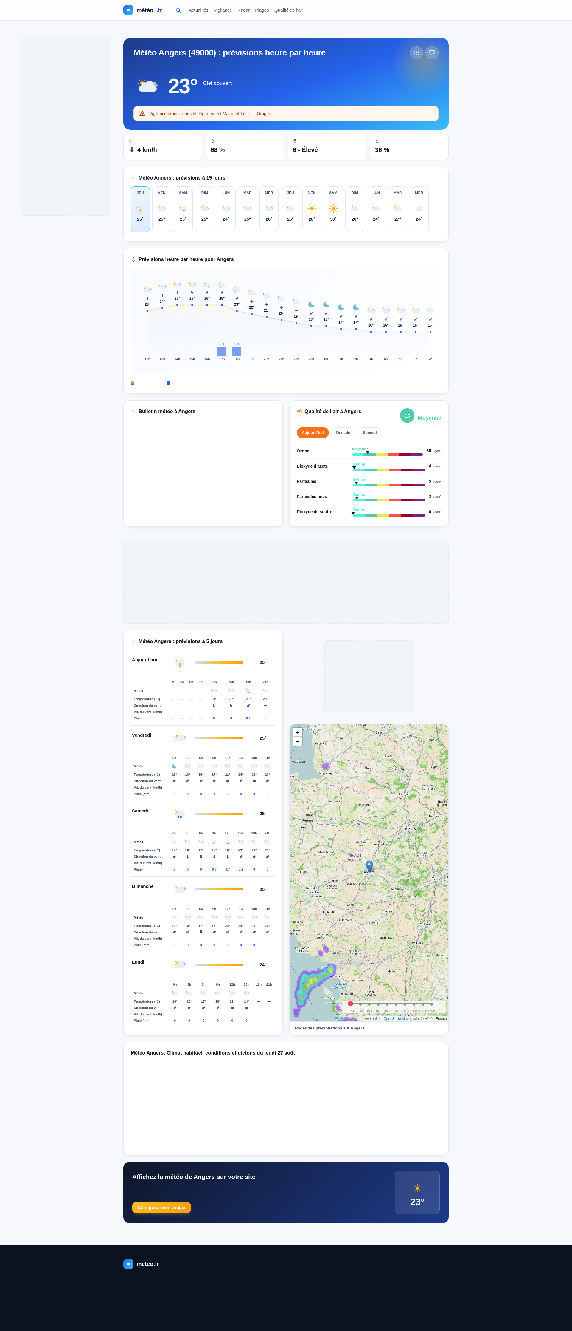
Task: Click the yellow temperature legend swatch below chart
Action: (x=133, y=384)
